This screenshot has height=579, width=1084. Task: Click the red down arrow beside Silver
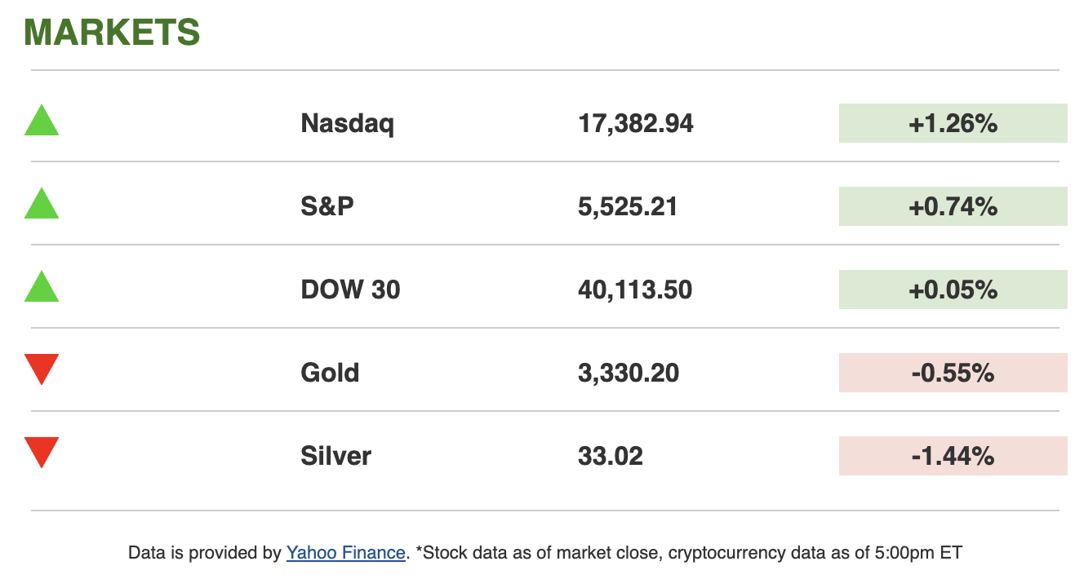point(42,452)
